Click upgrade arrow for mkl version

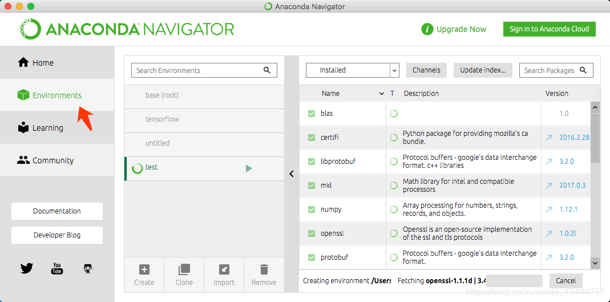pos(549,186)
